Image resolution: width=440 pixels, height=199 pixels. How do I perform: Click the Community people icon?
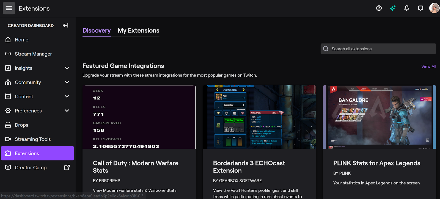click(8, 82)
